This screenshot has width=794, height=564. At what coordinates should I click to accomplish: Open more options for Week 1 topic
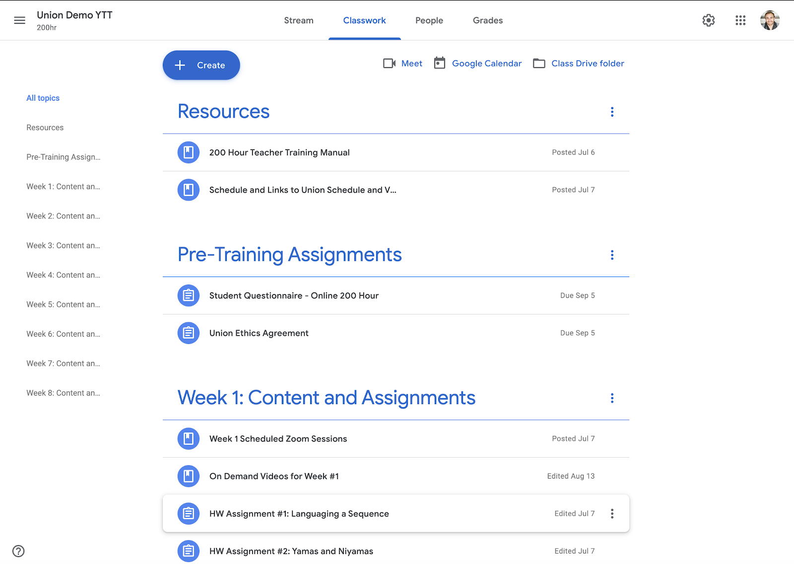click(x=612, y=398)
